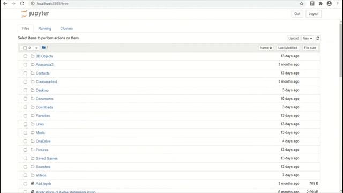The height and width of the screenshot is (193, 343).
Task: Open the extensions puzzle icon
Action: click(320, 4)
